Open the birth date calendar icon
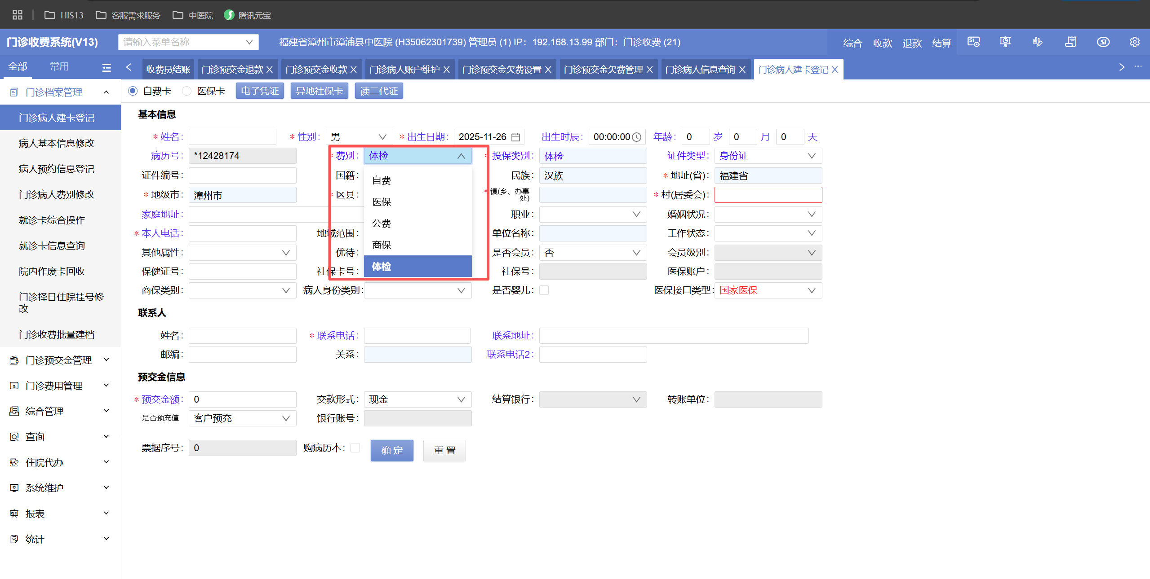The image size is (1150, 579). (x=516, y=137)
